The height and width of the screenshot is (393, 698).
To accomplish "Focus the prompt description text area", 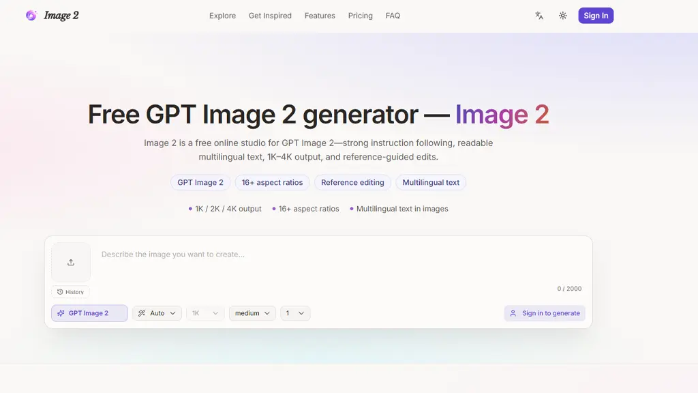I will [x=341, y=263].
